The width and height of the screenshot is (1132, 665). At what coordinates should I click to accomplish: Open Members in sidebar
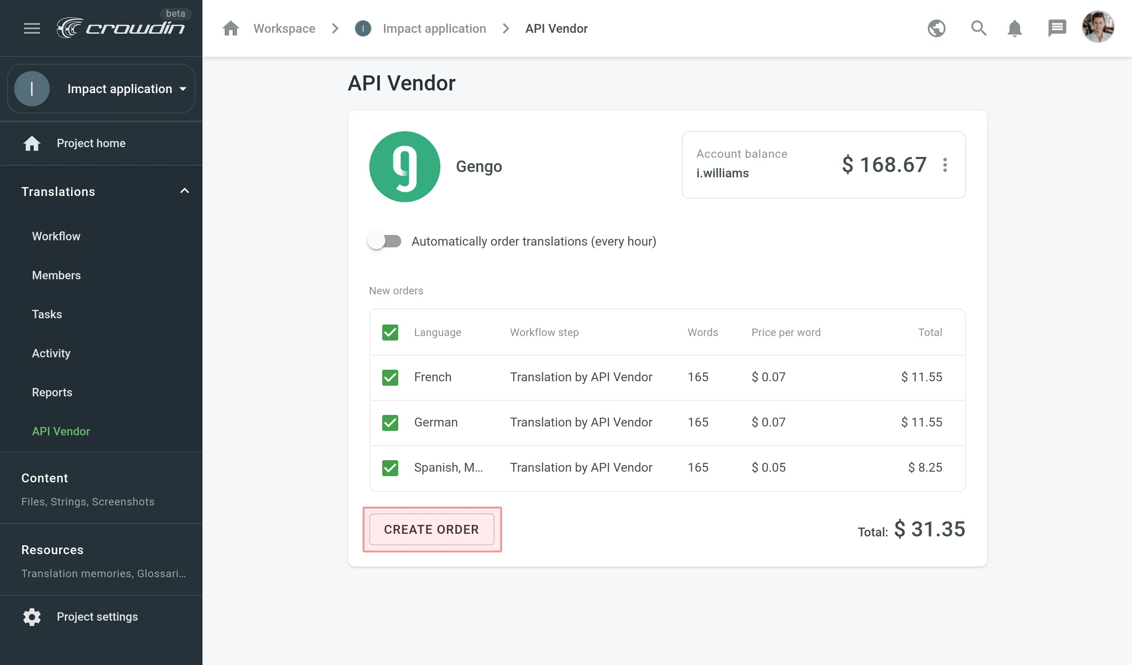pos(56,275)
